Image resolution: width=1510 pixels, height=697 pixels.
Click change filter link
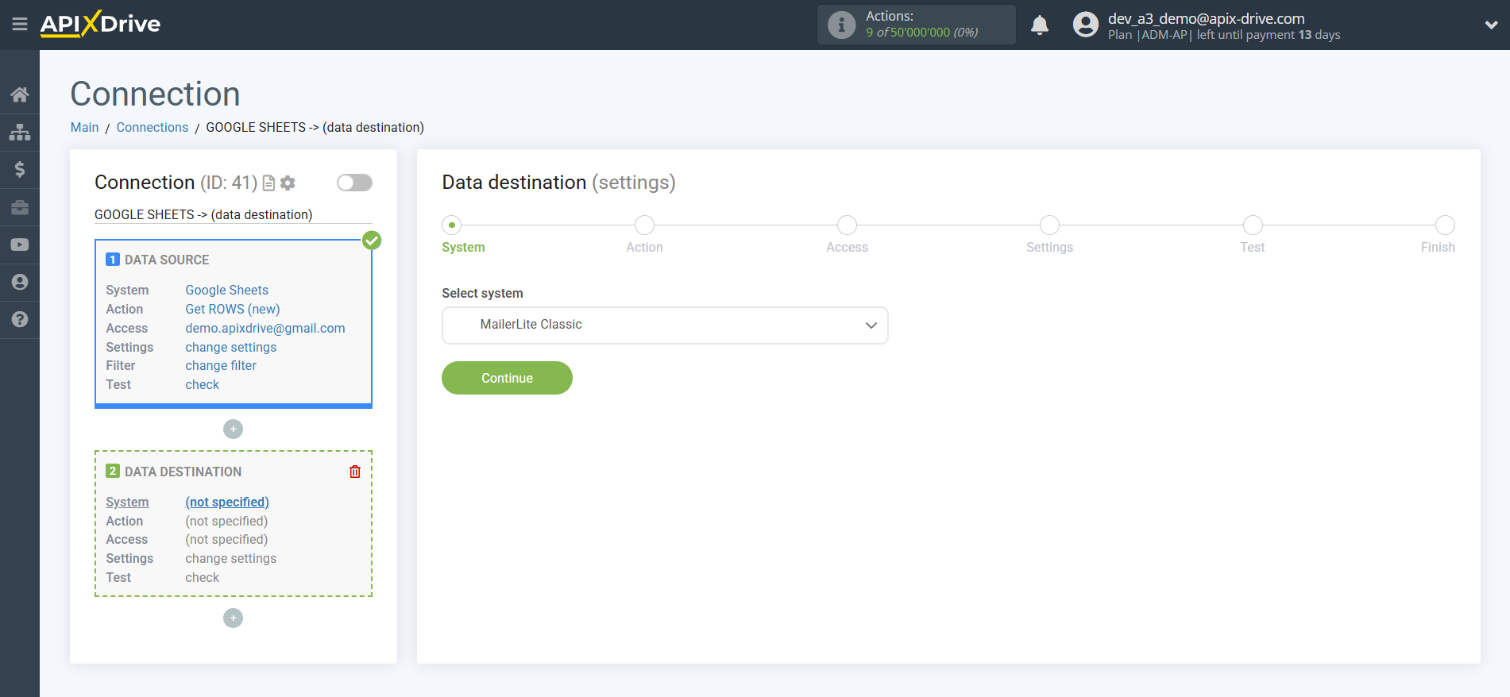221,365
